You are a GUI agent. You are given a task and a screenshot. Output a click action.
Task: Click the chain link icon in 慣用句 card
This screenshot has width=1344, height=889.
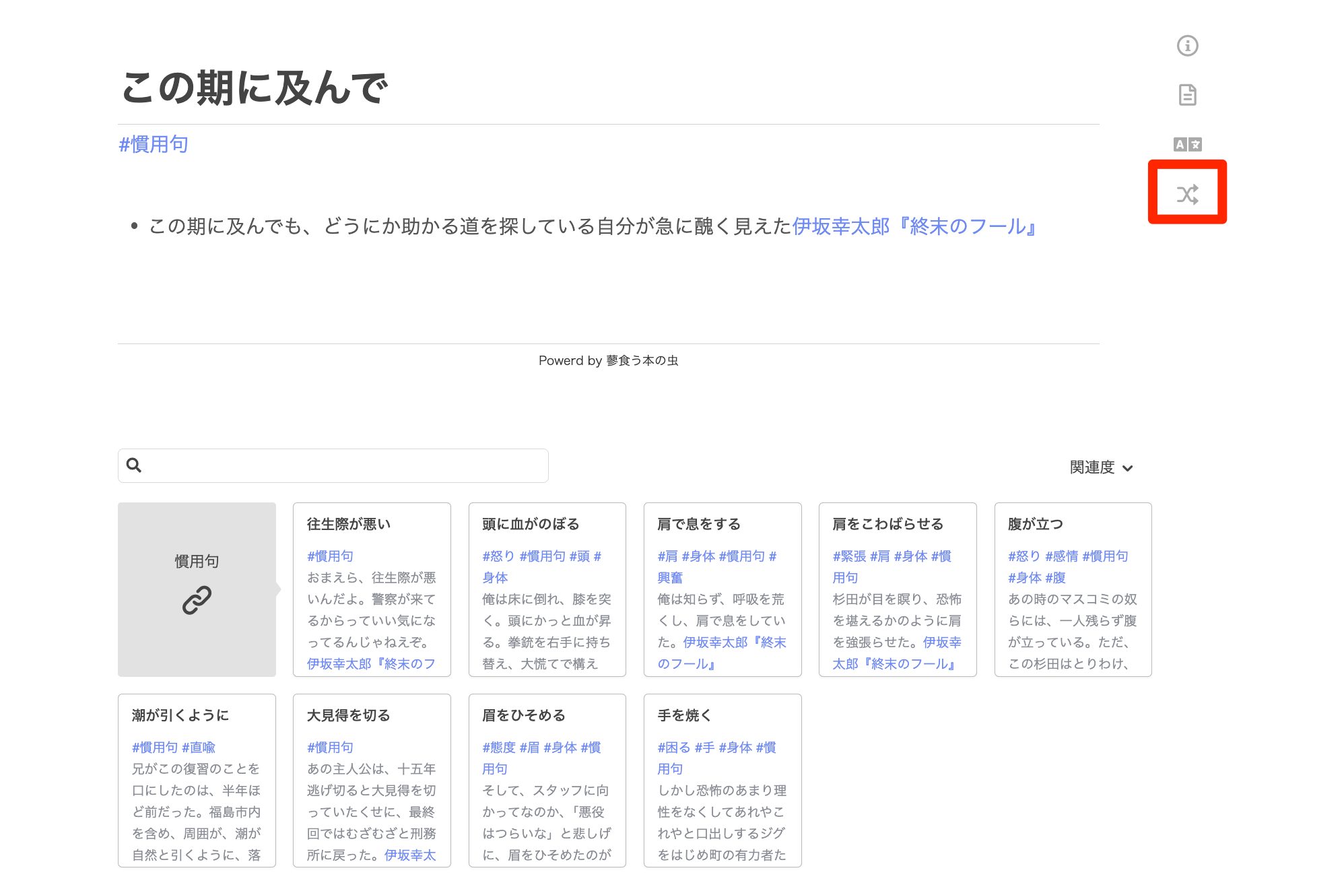coord(197,599)
